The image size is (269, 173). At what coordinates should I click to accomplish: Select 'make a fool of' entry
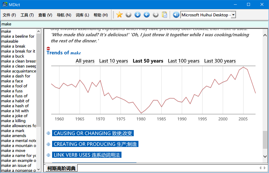14,86
